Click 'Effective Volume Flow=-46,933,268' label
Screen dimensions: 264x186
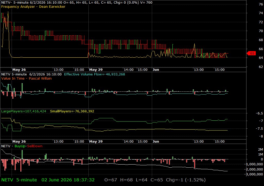(94, 74)
